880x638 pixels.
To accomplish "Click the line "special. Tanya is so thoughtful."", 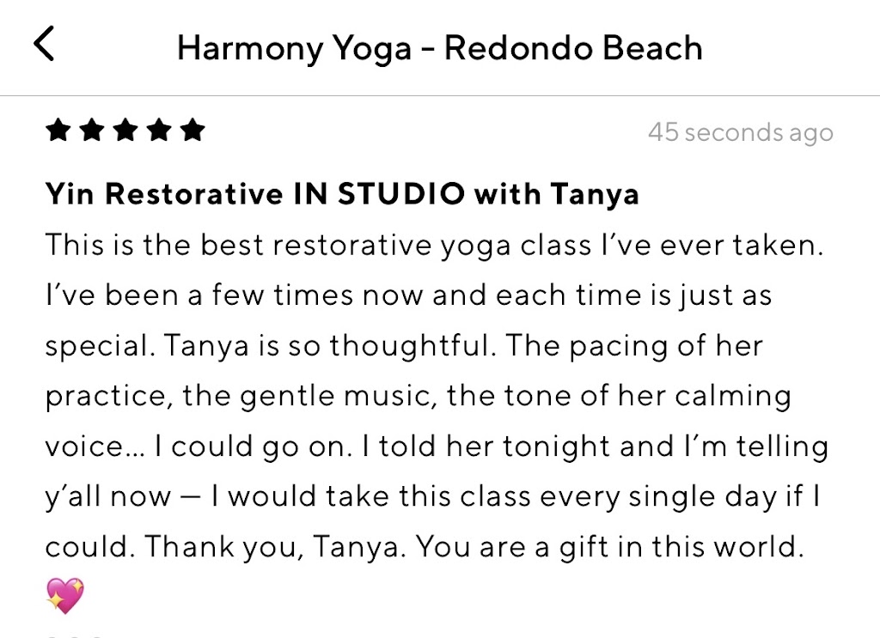I will tap(404, 346).
